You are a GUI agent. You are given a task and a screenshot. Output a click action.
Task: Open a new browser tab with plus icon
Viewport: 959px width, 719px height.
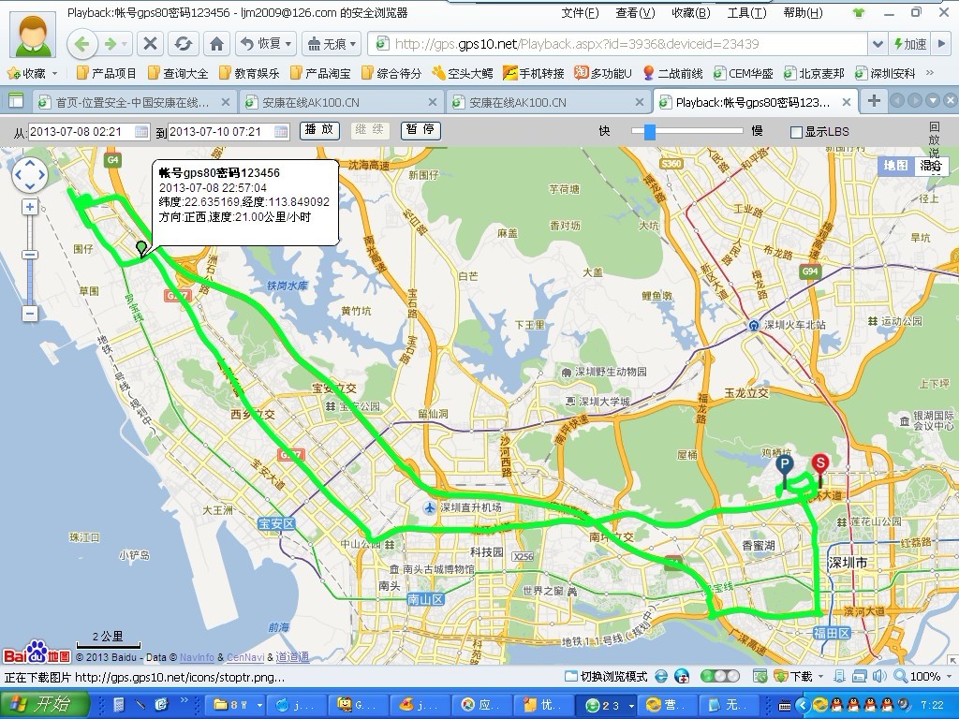tap(873, 101)
